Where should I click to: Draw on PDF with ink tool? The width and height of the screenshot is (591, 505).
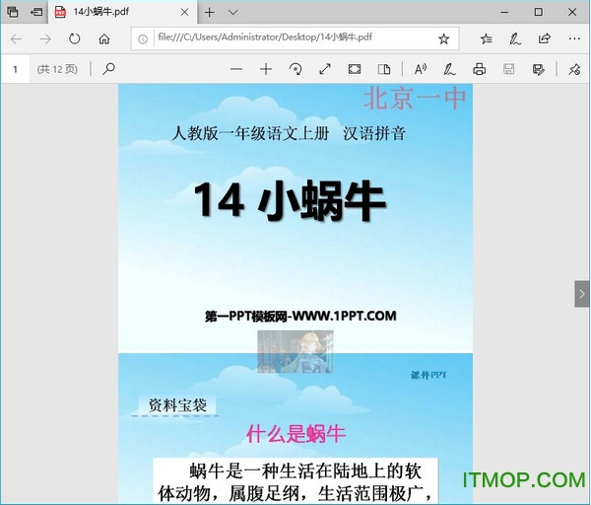click(x=449, y=69)
